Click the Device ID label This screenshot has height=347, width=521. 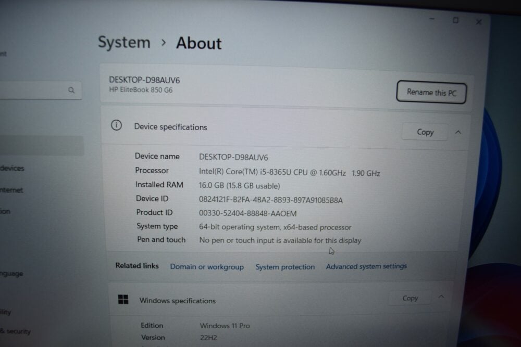[152, 198]
